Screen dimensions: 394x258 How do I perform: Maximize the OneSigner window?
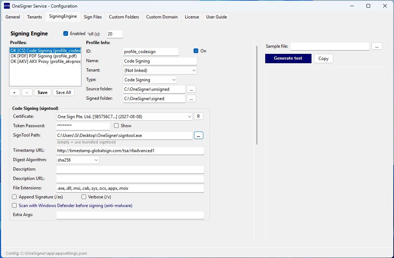pyautogui.click(x=368, y=6)
